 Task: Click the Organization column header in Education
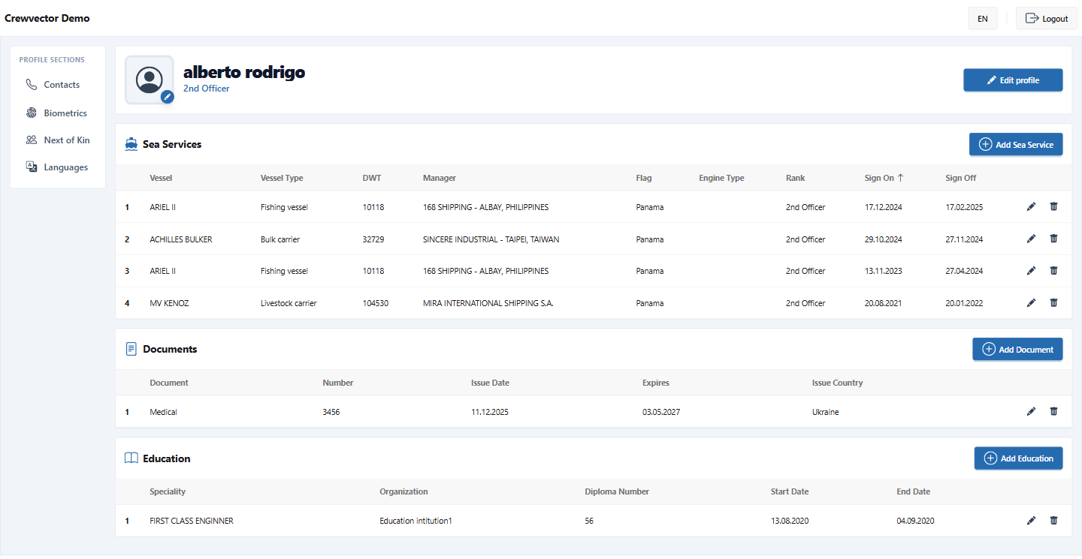point(403,491)
